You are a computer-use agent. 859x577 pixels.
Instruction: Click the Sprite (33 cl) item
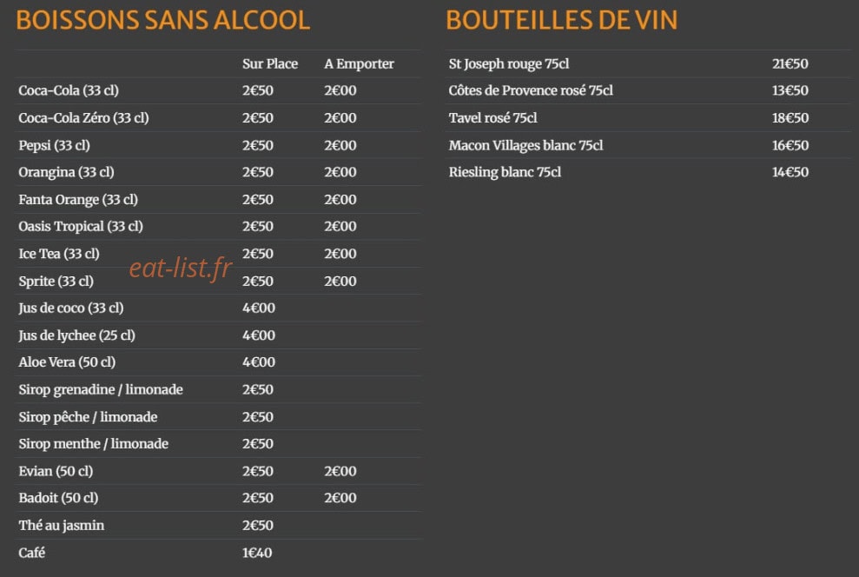pyautogui.click(x=56, y=281)
